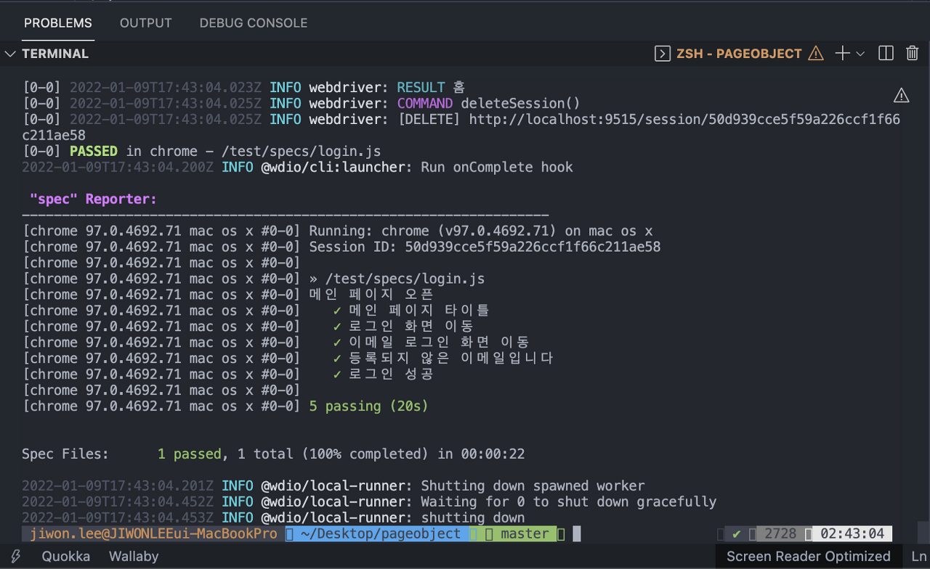Click the prompt segment "jiwon.lee@JIWONLEEui-MacBookPro"

click(x=153, y=534)
